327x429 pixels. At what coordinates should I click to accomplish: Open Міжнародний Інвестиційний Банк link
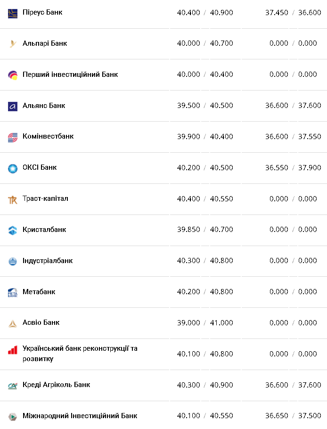(80, 416)
